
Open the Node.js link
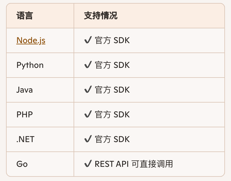click(x=31, y=40)
